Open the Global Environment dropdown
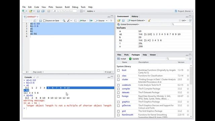 [130, 24]
